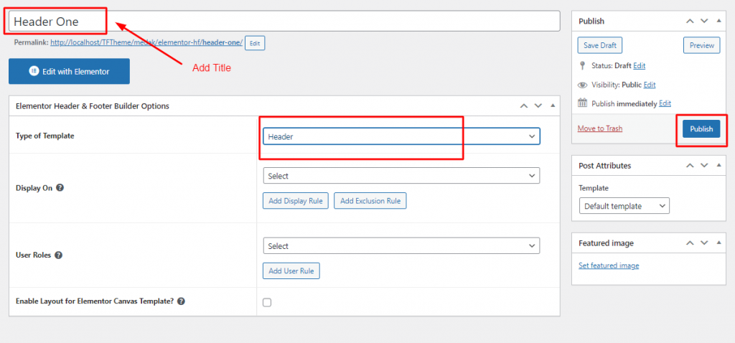The width and height of the screenshot is (735, 343).
Task: Open the Default template dropdown
Action: 624,206
